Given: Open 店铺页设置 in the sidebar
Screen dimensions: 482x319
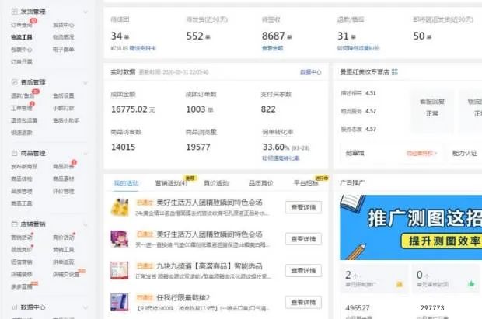Looking at the screenshot, I should [x=66, y=275].
